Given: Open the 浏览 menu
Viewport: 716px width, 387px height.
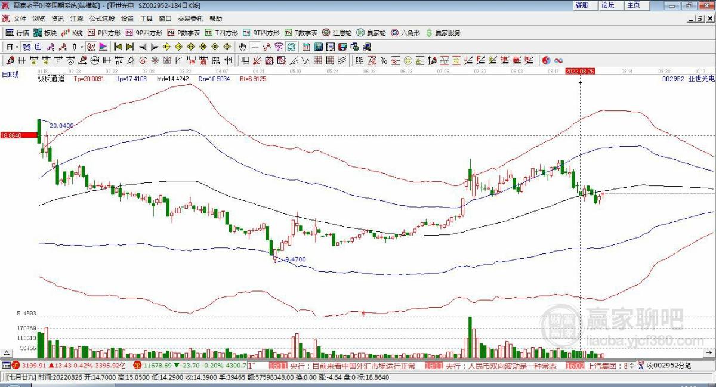Looking at the screenshot, I should (39, 18).
